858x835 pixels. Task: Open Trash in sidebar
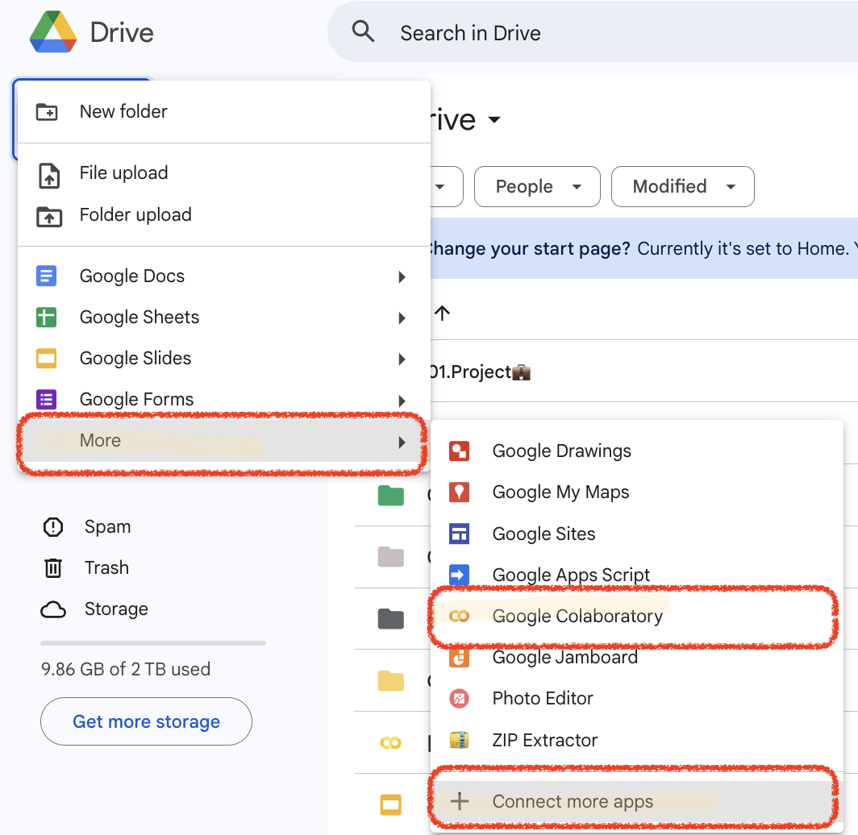click(106, 568)
